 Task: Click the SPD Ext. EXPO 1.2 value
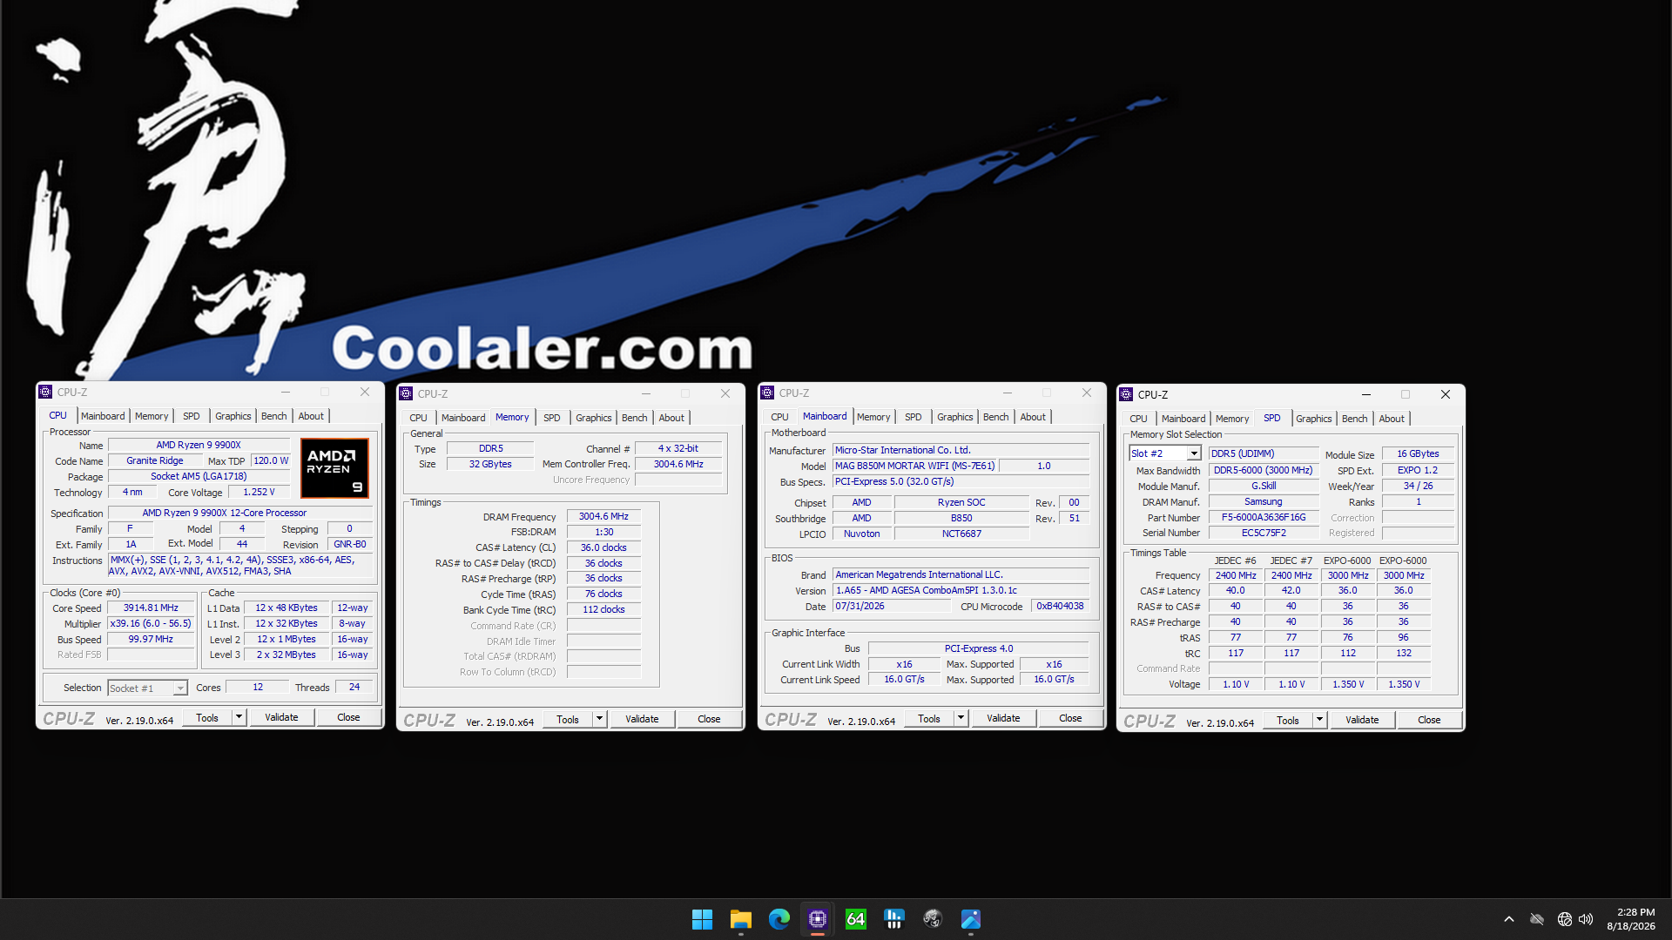click(1418, 471)
